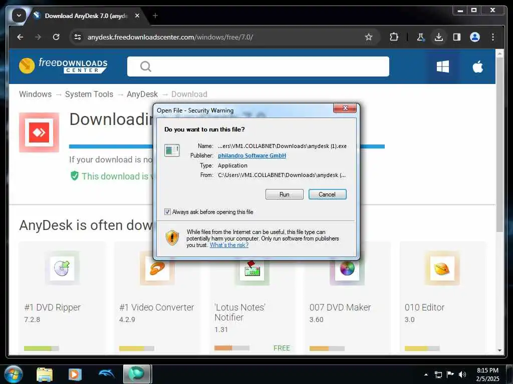Go to AnyDesk breadcrumb link
Viewport: 513px width, 384px height.
click(x=142, y=94)
